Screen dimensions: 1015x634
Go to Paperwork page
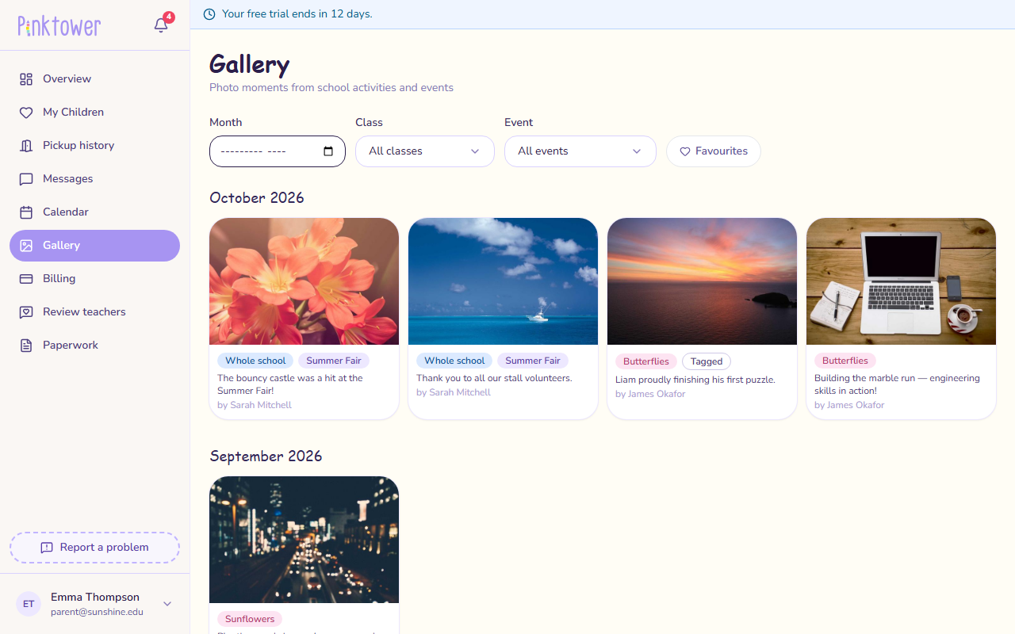point(95,346)
